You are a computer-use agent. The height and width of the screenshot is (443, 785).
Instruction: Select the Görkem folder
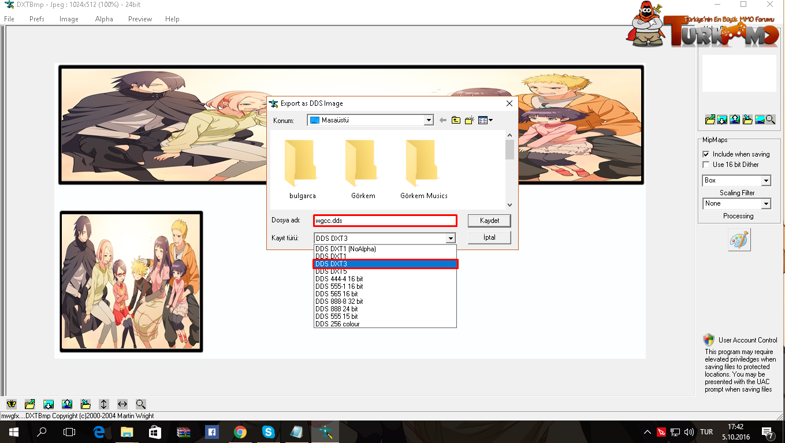click(363, 169)
